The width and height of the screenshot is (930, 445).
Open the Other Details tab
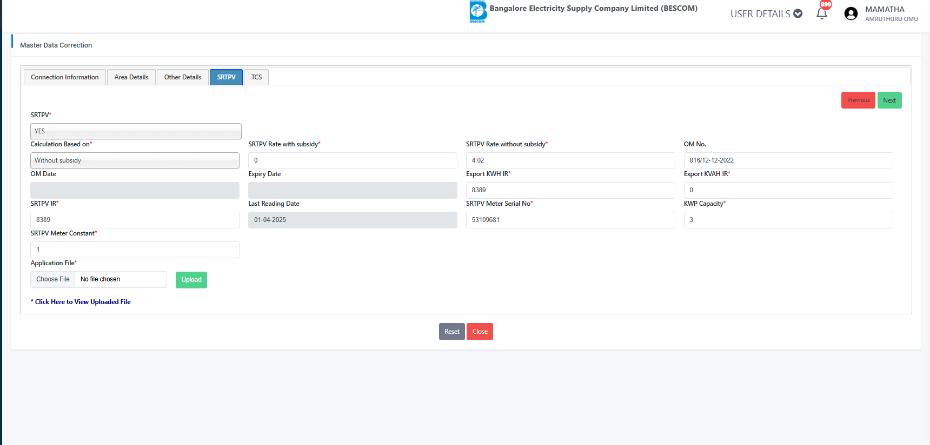pyautogui.click(x=183, y=77)
